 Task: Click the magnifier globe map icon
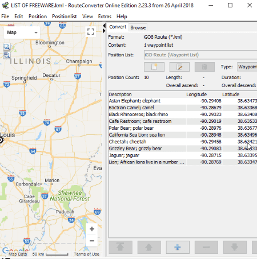click(7, 47)
